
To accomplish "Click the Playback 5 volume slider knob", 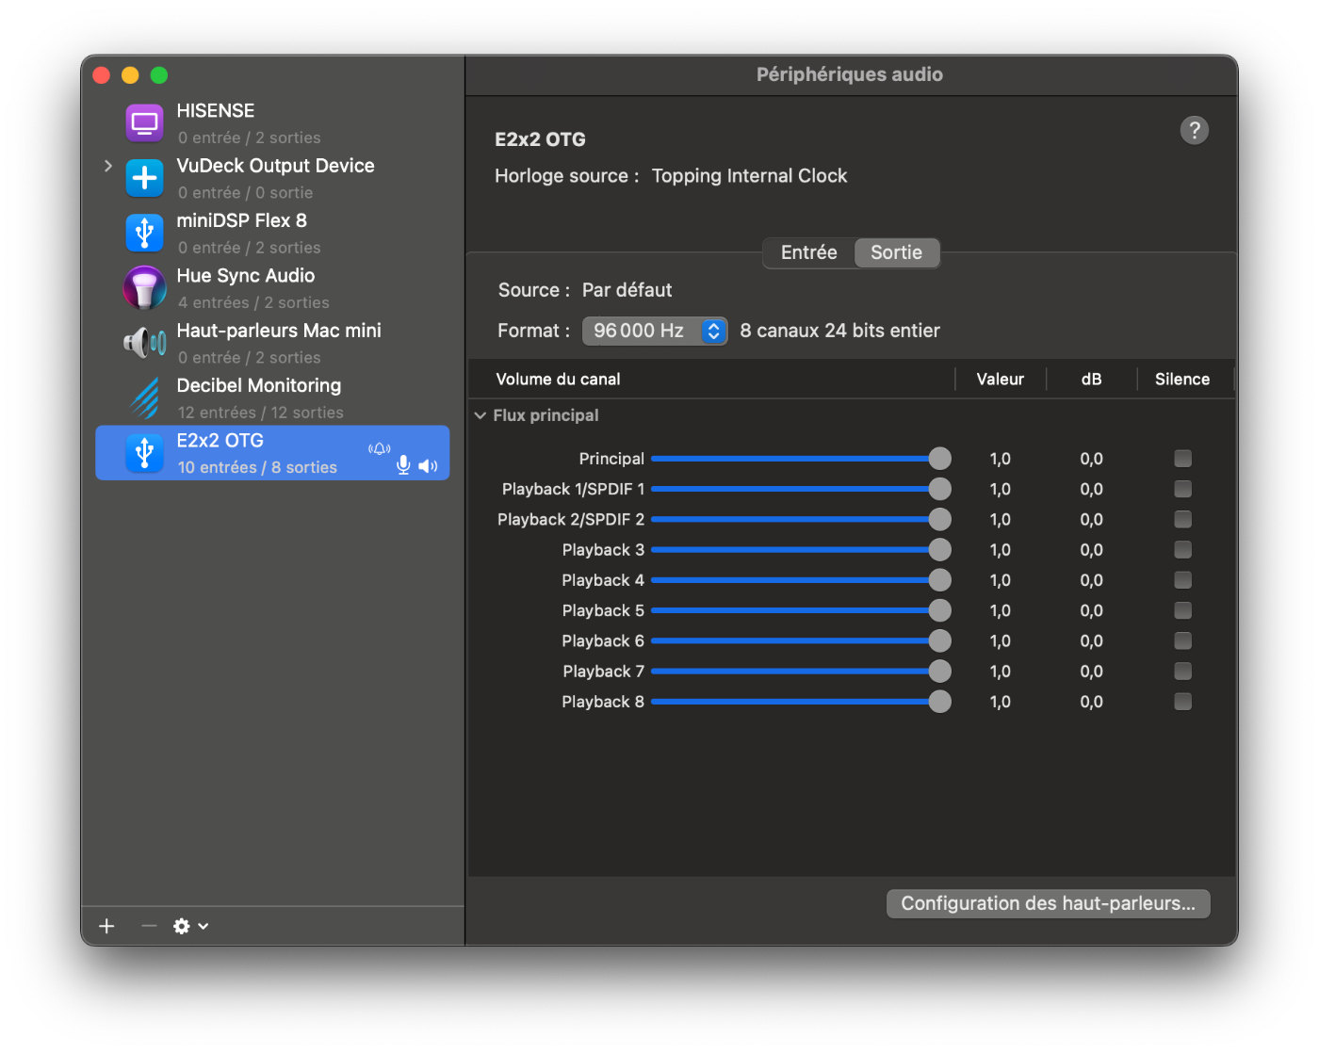I will click(x=939, y=610).
